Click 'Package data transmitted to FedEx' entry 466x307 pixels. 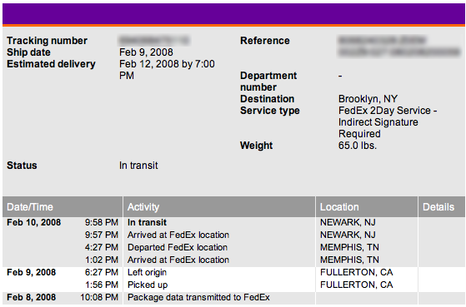click(x=198, y=297)
